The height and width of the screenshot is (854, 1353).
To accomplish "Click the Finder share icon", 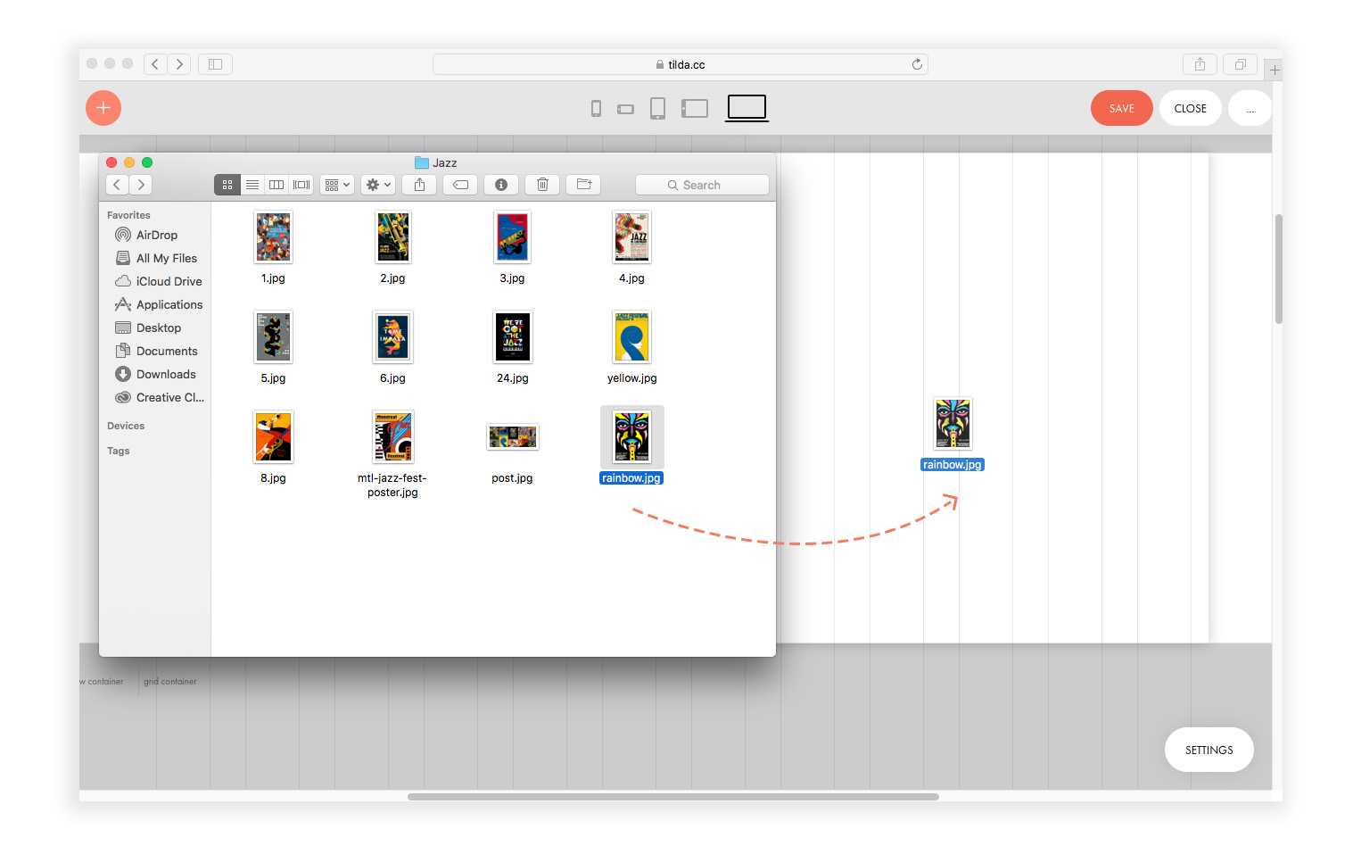I will click(x=419, y=185).
